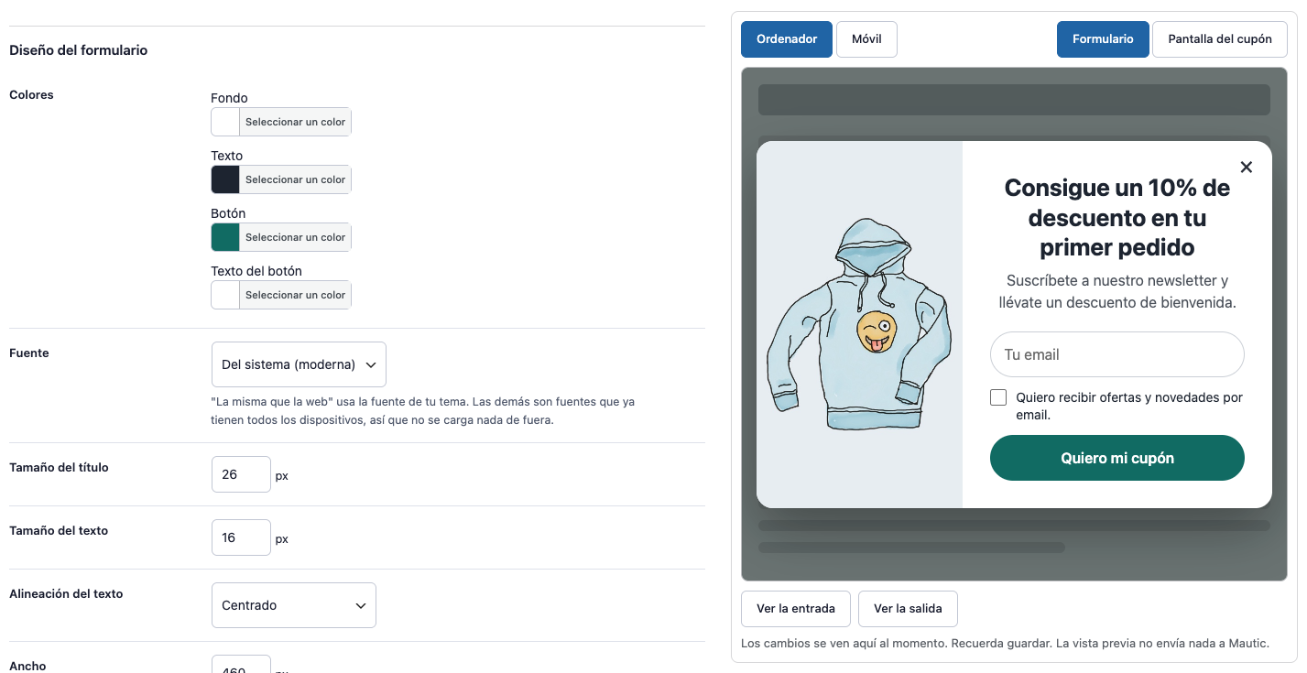Image resolution: width=1307 pixels, height=673 pixels.
Task: Expand the Alineación del texto dropdown
Action: 294,605
